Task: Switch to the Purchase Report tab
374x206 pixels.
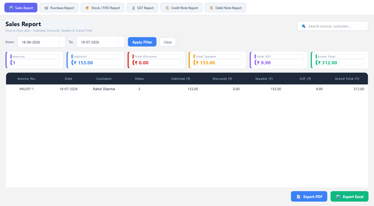Action: 59,8
